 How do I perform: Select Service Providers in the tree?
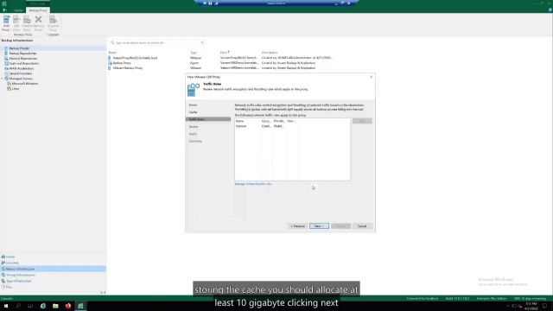[21, 73]
